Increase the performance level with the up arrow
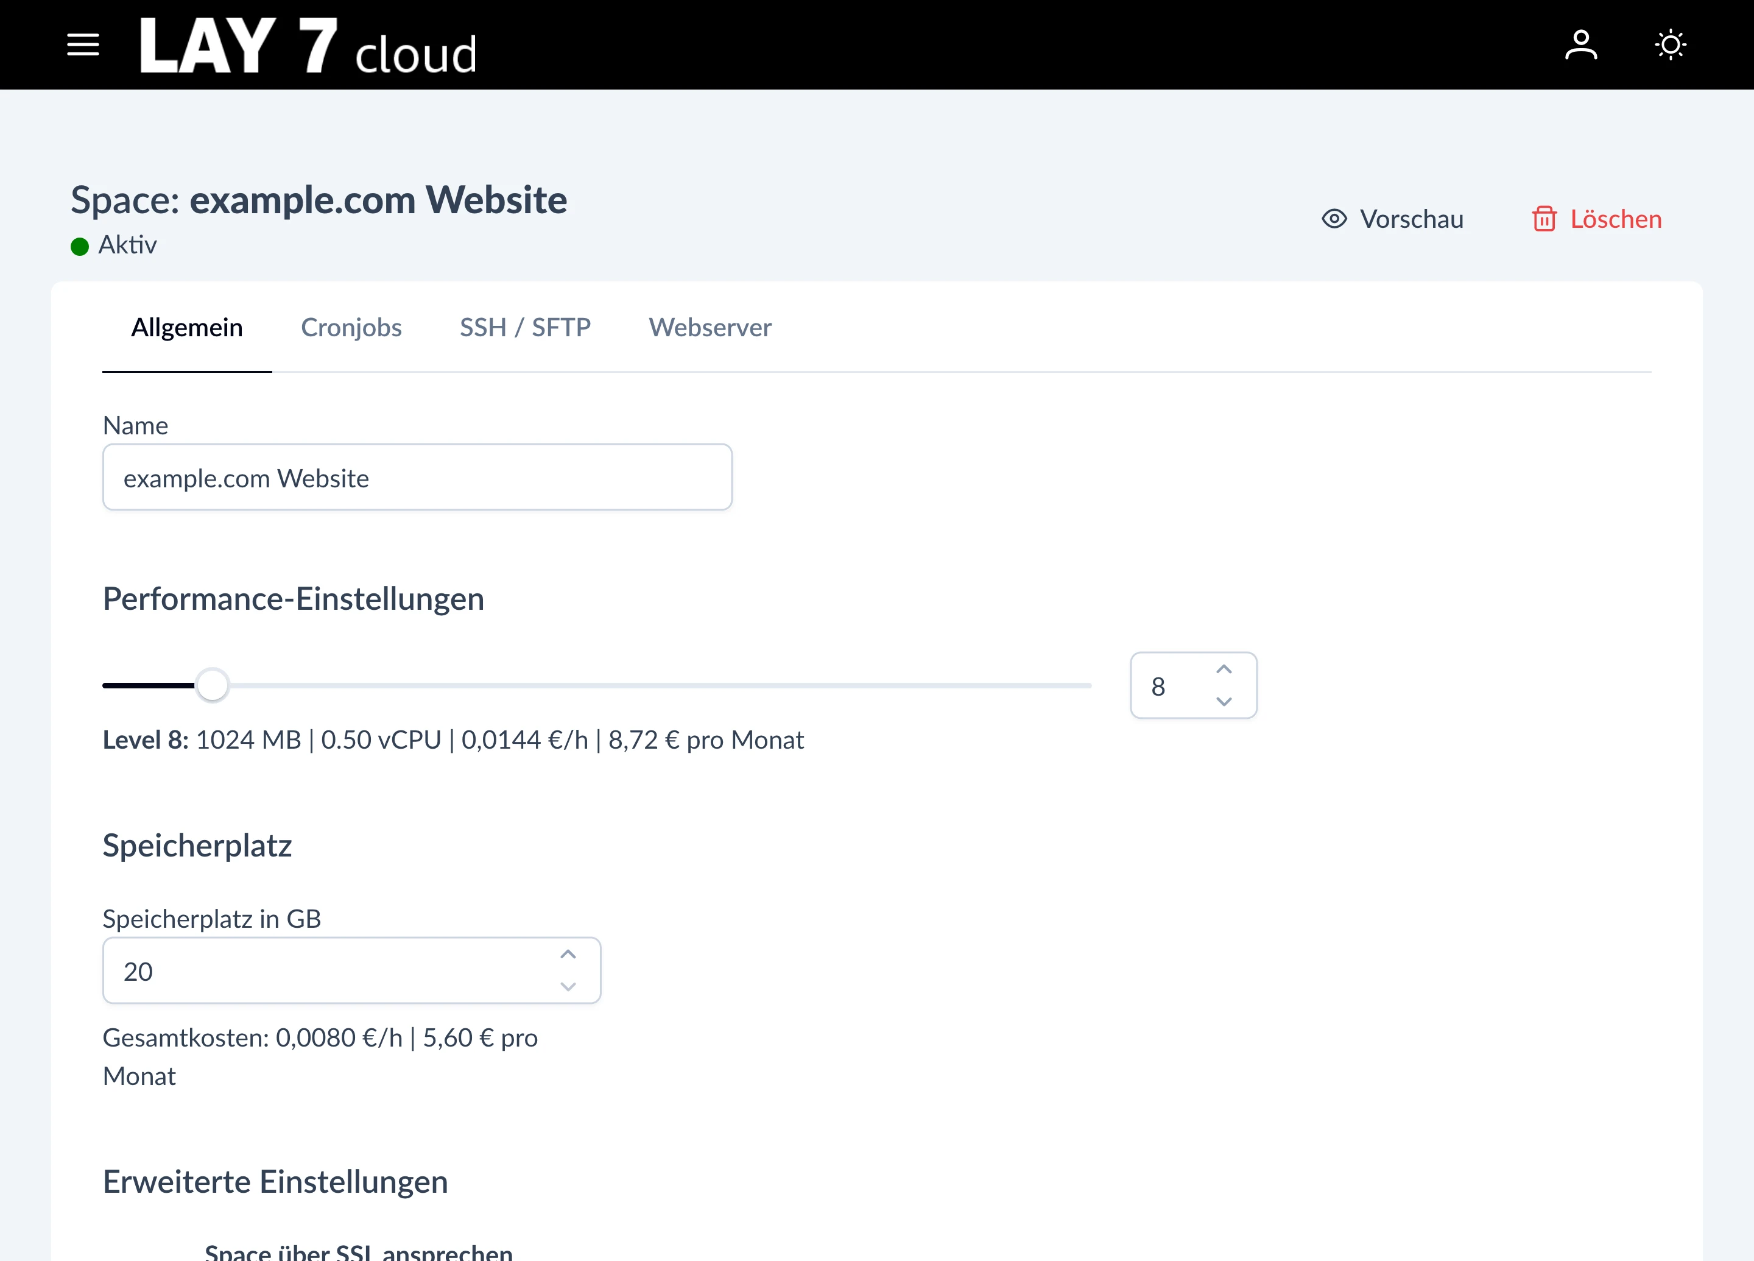The height and width of the screenshot is (1261, 1754). point(1224,668)
